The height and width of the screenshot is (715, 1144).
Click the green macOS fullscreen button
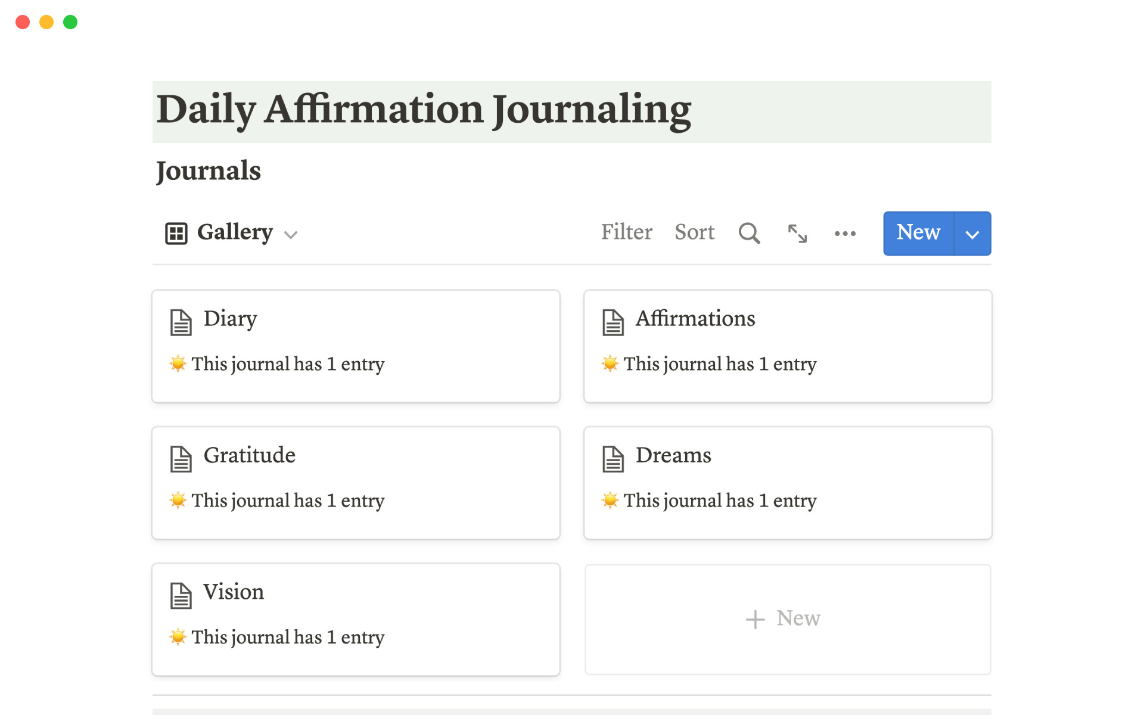tap(70, 22)
